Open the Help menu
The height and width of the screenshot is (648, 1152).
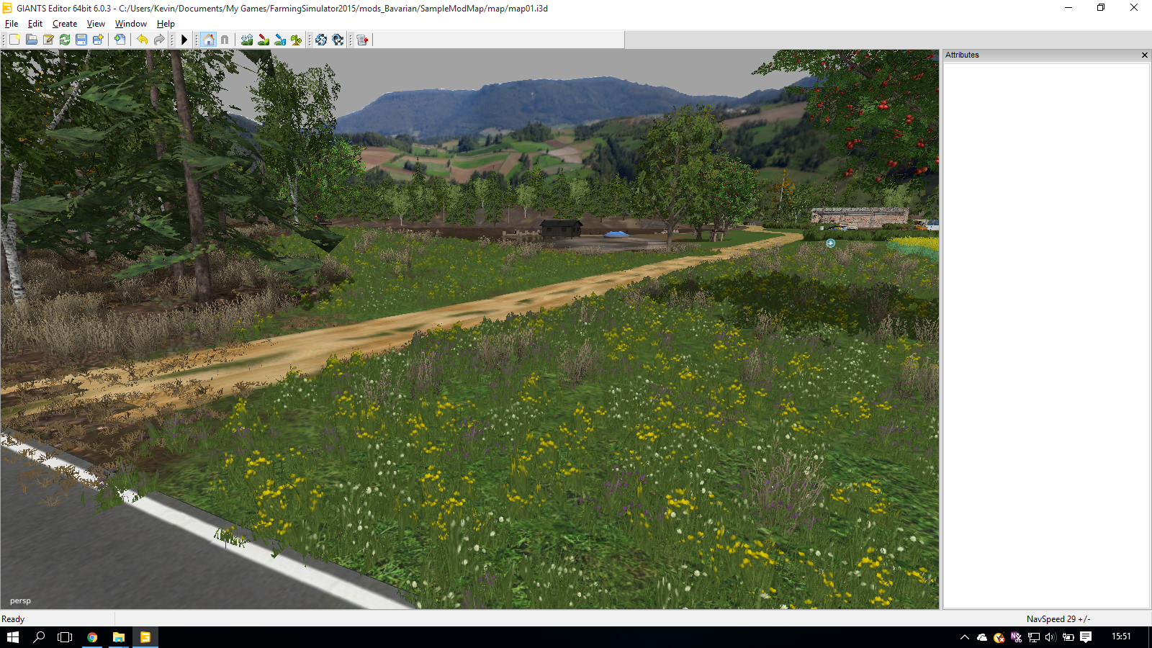[166, 24]
